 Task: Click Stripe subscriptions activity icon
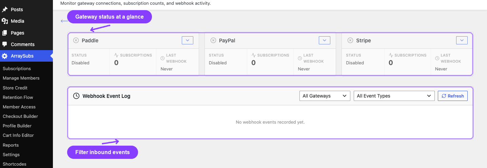391,55
